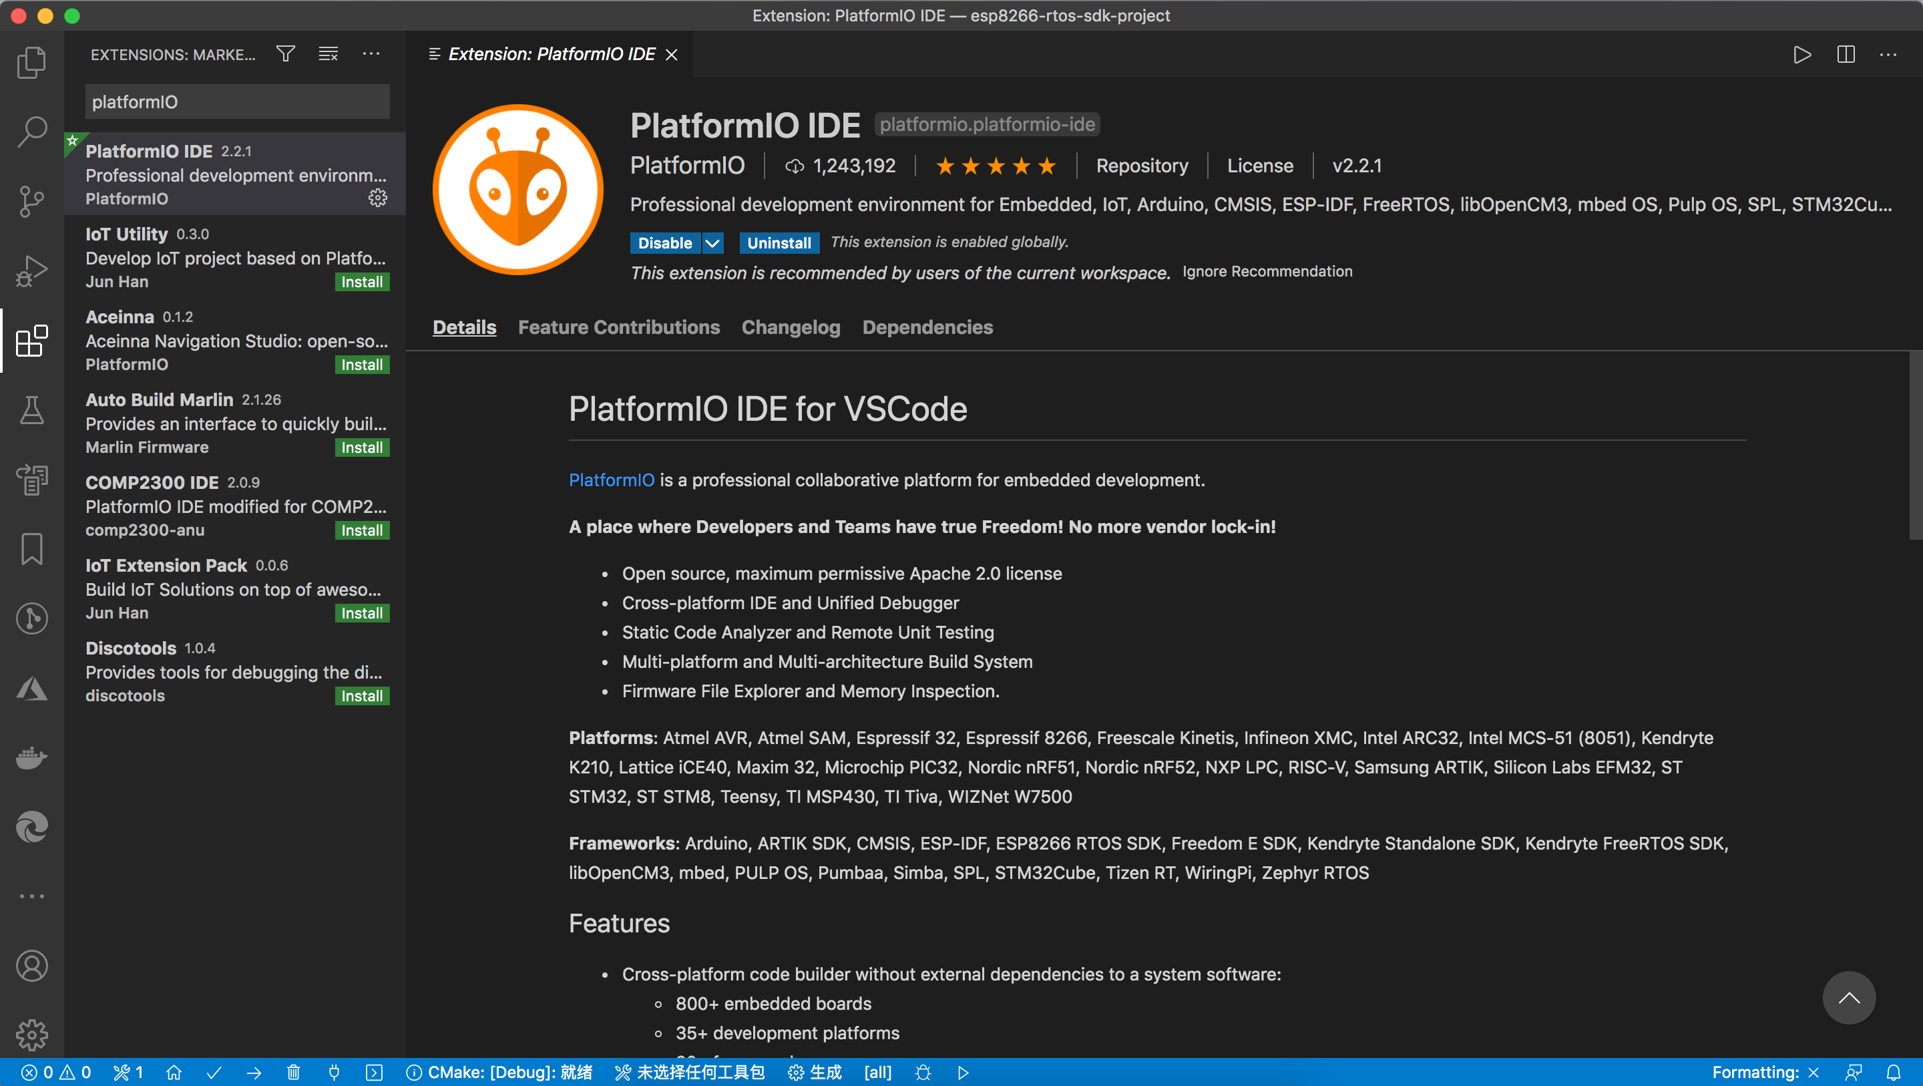Screen dimensions: 1923x1086
Task: Open extensions view more actions ellipsis
Action: [371, 54]
